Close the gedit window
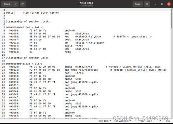 [169, 4]
